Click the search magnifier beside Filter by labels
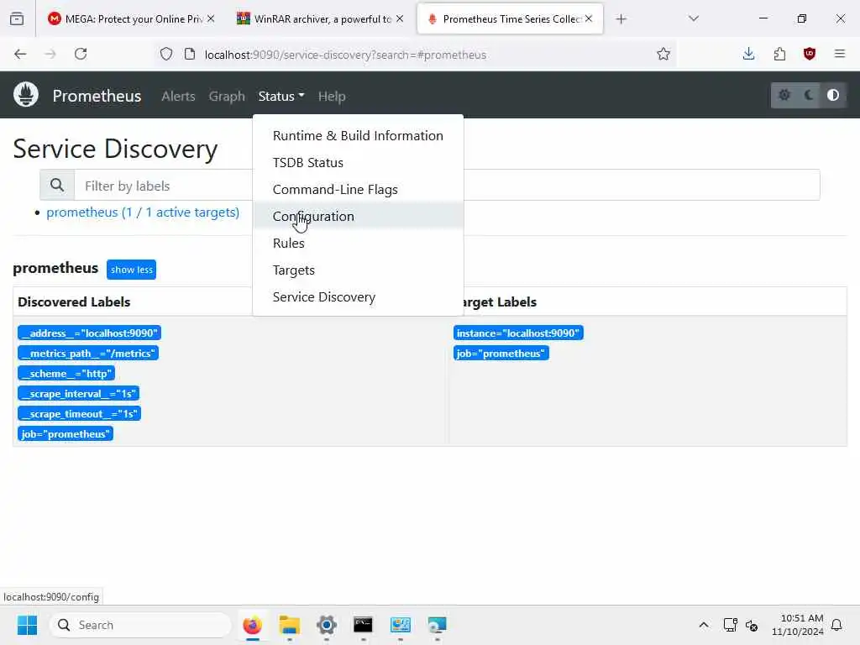 (57, 186)
